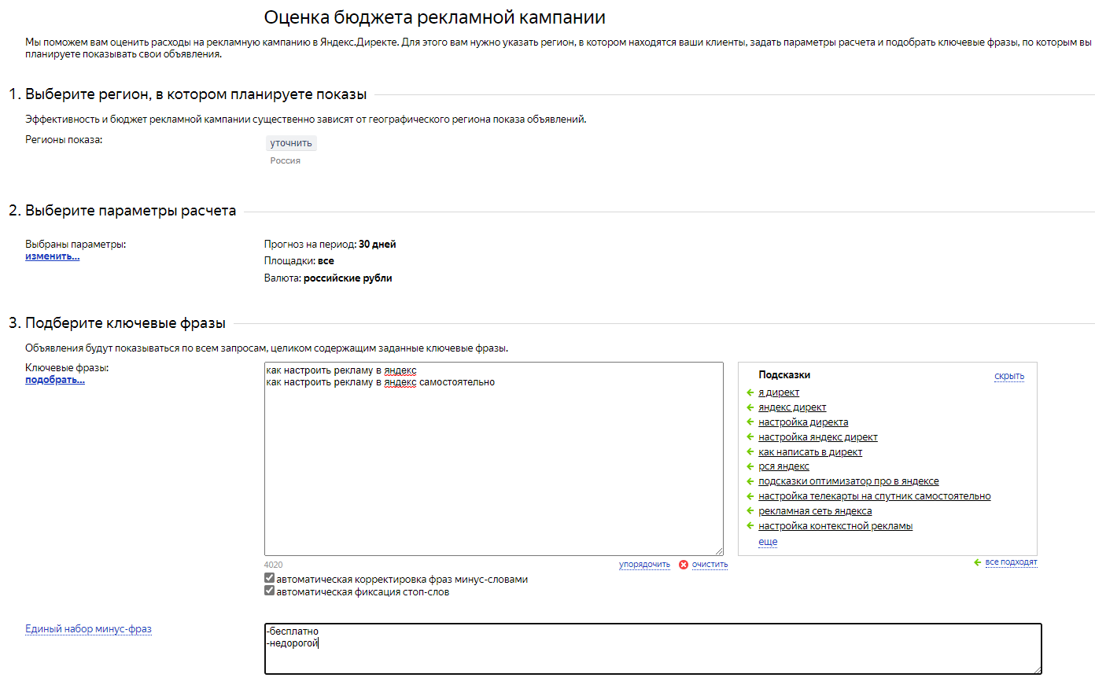The image size is (1095, 685).
Task: Select hint 'настройка телекарты на спутник самостоятельно'
Action: [x=875, y=496]
